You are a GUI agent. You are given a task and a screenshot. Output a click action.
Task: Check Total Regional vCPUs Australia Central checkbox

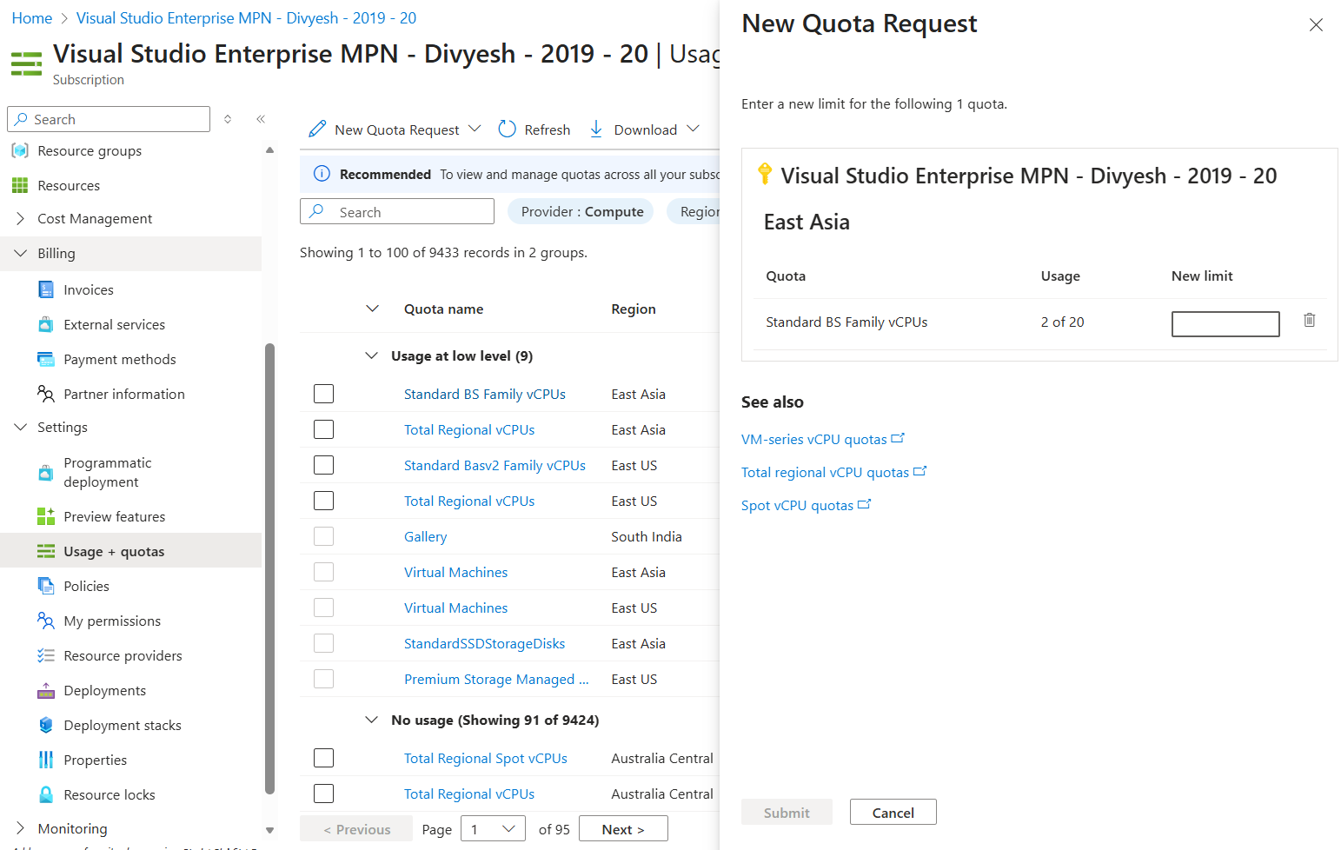pyautogui.click(x=323, y=794)
